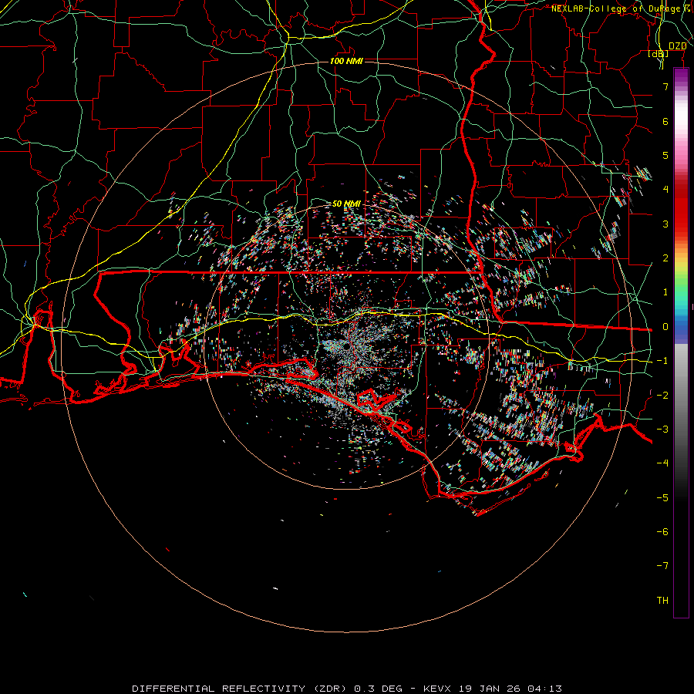Click the scale value -7 label
Viewport: 694px width, 694px height.
click(662, 566)
